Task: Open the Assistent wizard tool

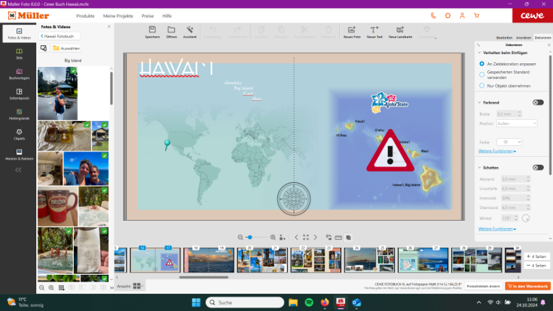Action: pos(190,30)
